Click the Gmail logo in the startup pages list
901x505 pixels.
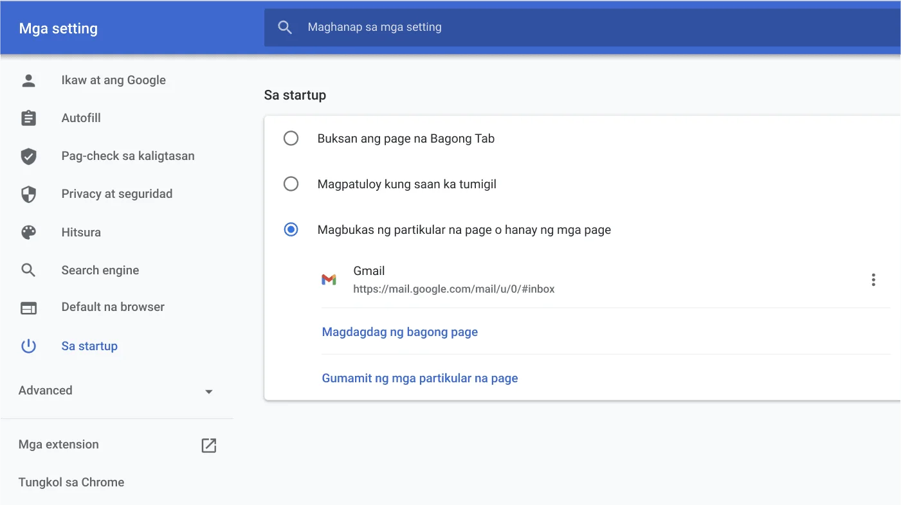coord(329,279)
